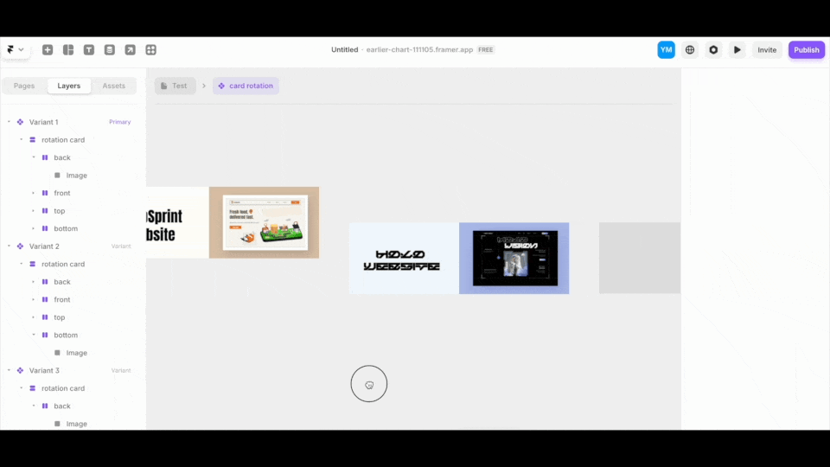This screenshot has width=830, height=467.
Task: Click rotation card stack icon in Variant 1
Action: coord(32,140)
